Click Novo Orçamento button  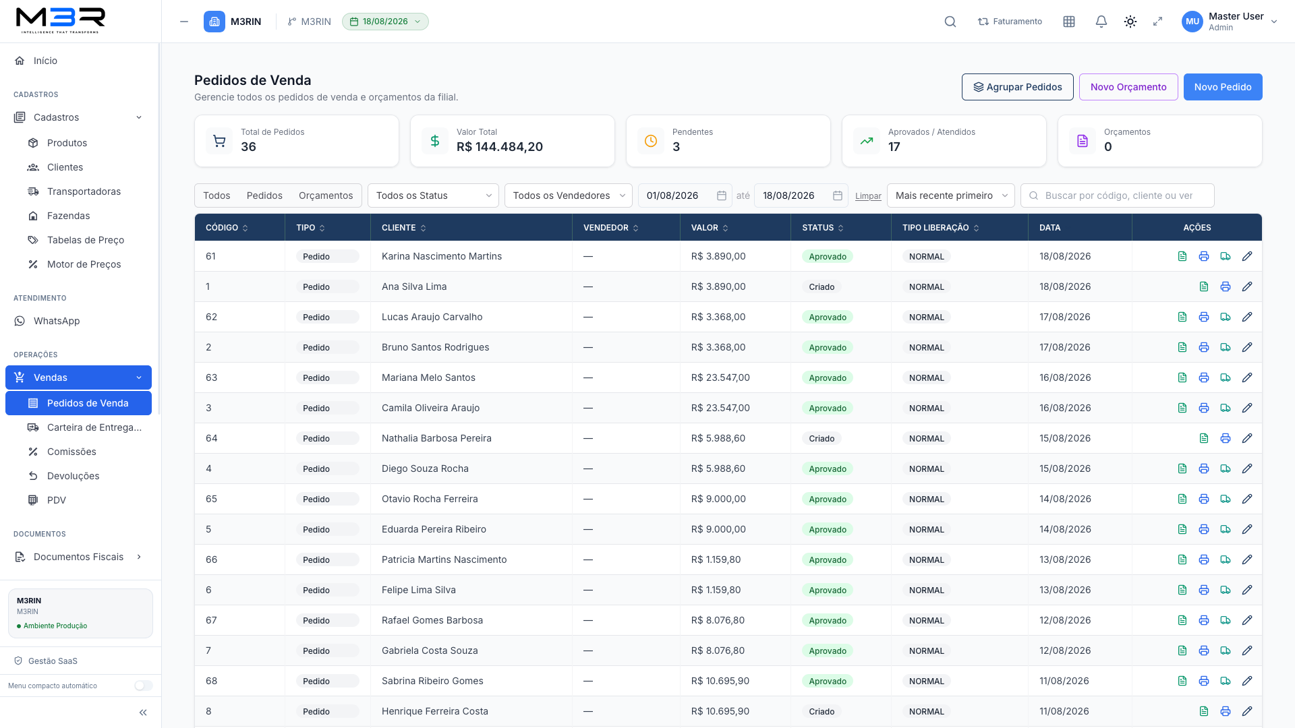[1128, 87]
